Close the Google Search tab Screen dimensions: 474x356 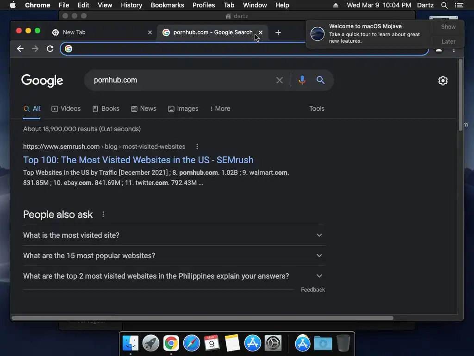[x=261, y=32]
